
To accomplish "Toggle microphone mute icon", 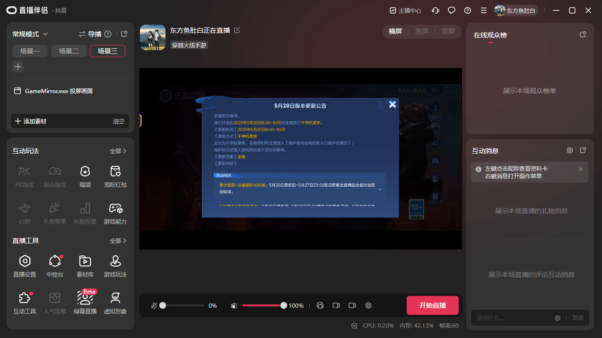I will click(x=154, y=306).
